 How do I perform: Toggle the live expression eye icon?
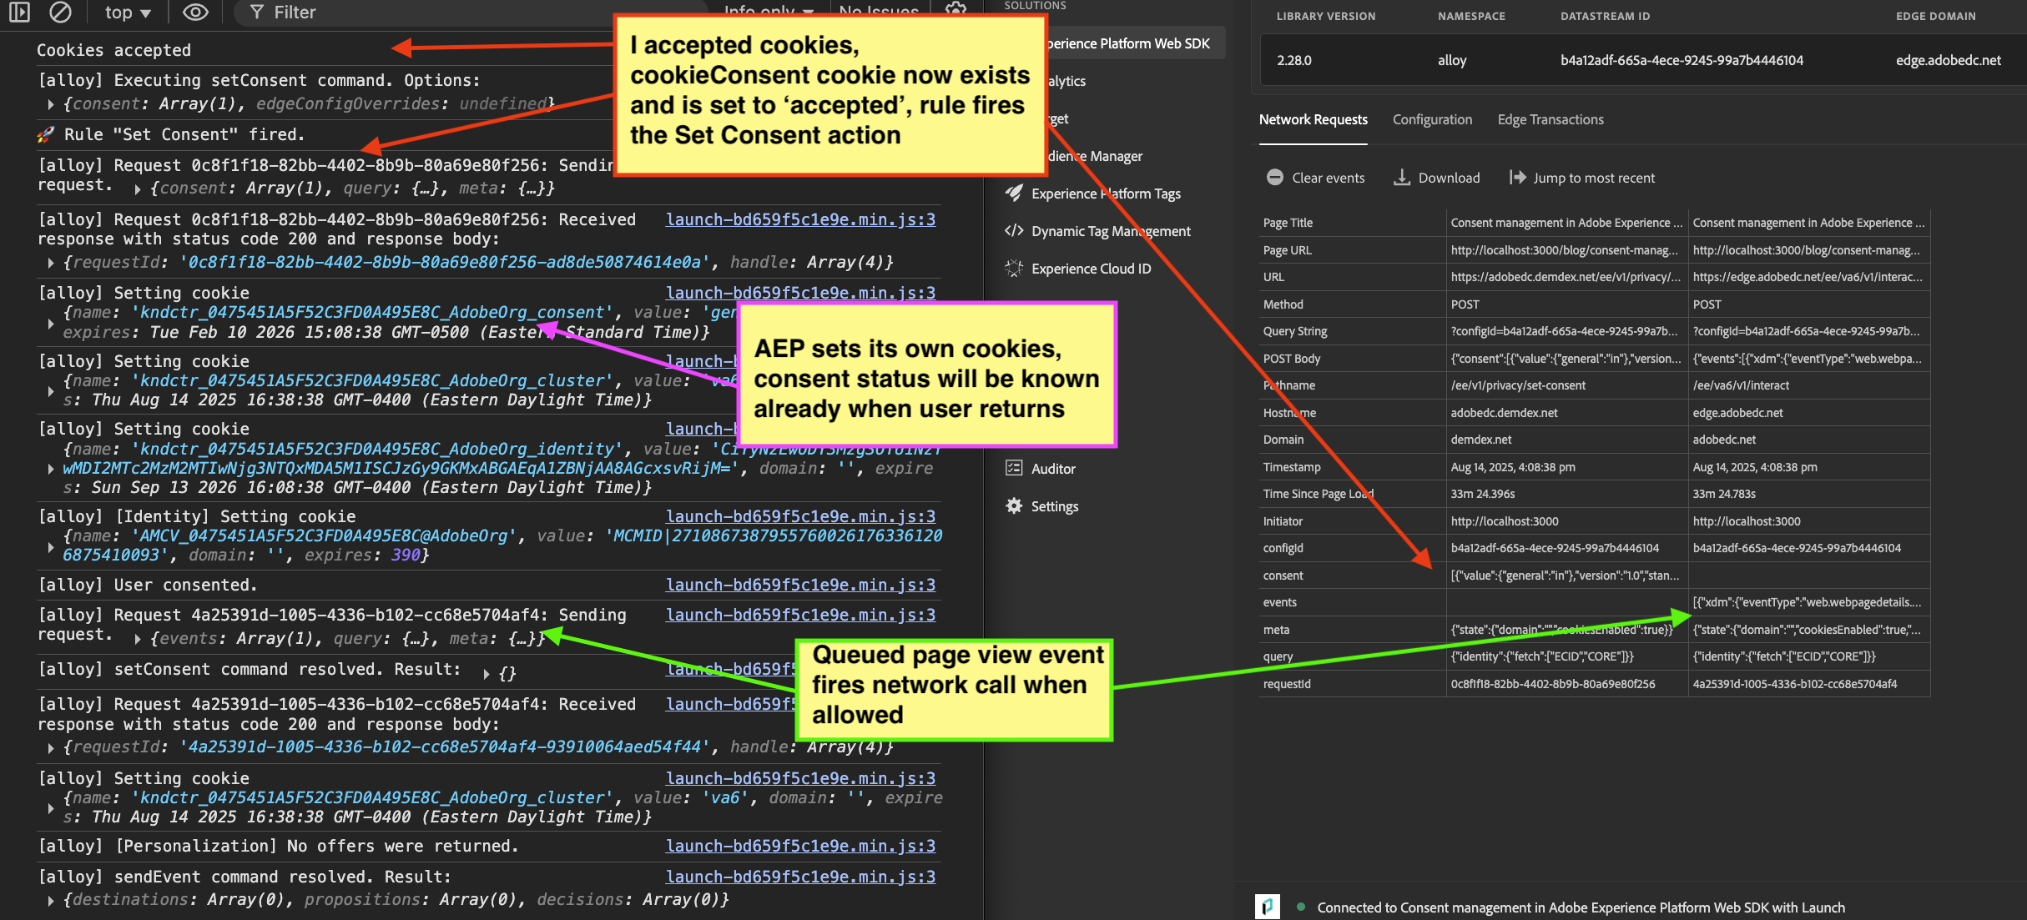coord(195,12)
